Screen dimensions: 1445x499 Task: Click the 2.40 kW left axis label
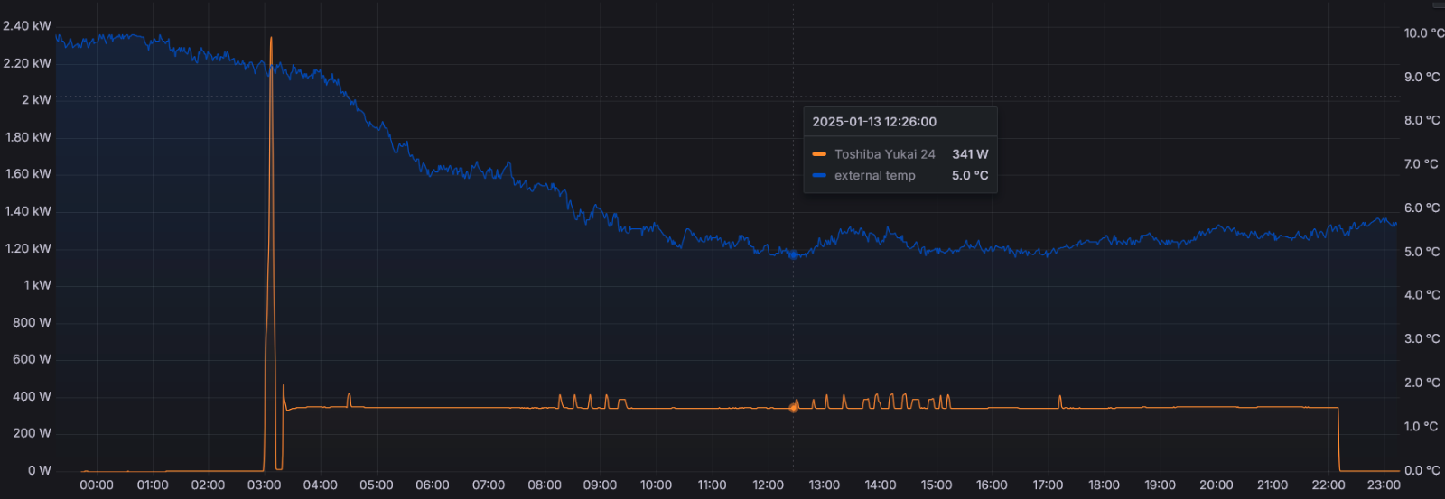(x=27, y=26)
